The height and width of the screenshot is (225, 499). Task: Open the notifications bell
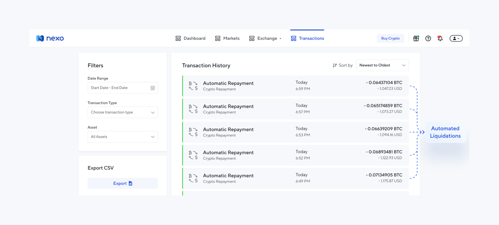tap(440, 38)
